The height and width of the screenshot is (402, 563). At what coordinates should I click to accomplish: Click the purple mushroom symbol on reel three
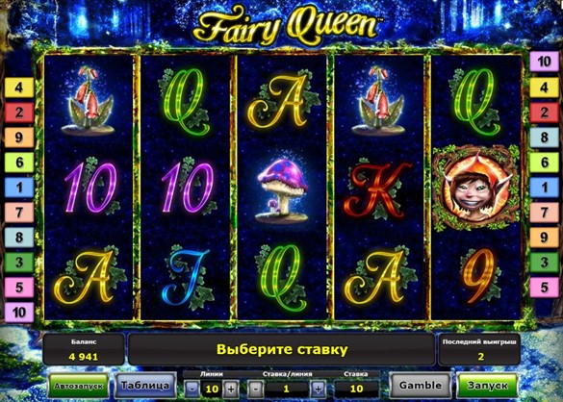(283, 189)
